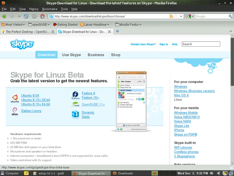This screenshot has height=176, width=234.
Task: Open the View menu
Action: pyautogui.click(x=22, y=9)
